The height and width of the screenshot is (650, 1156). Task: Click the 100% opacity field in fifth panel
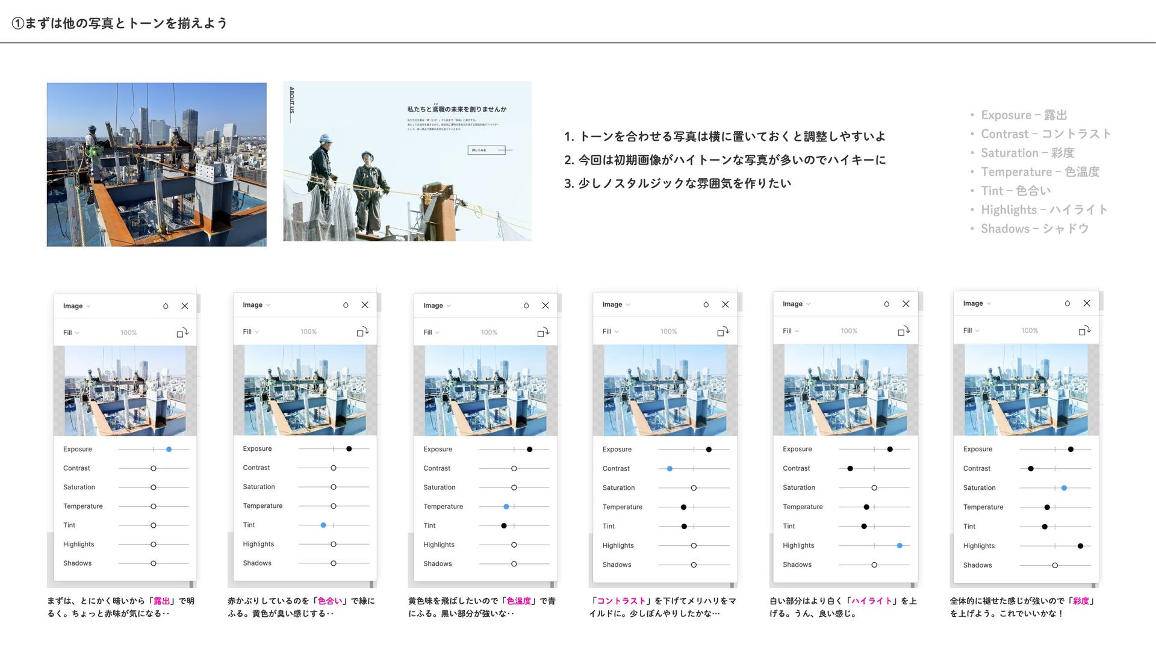click(849, 331)
